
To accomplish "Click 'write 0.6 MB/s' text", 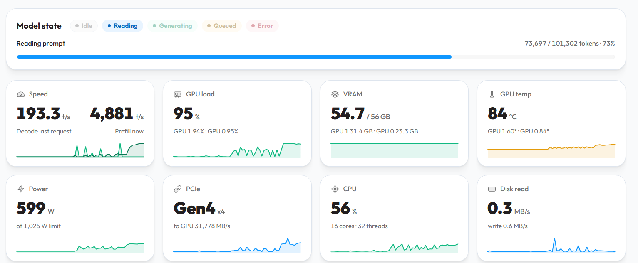I will point(508,226).
